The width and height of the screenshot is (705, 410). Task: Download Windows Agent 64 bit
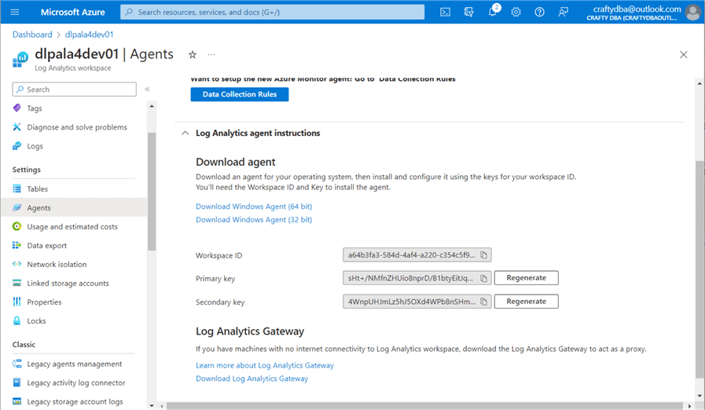254,207
